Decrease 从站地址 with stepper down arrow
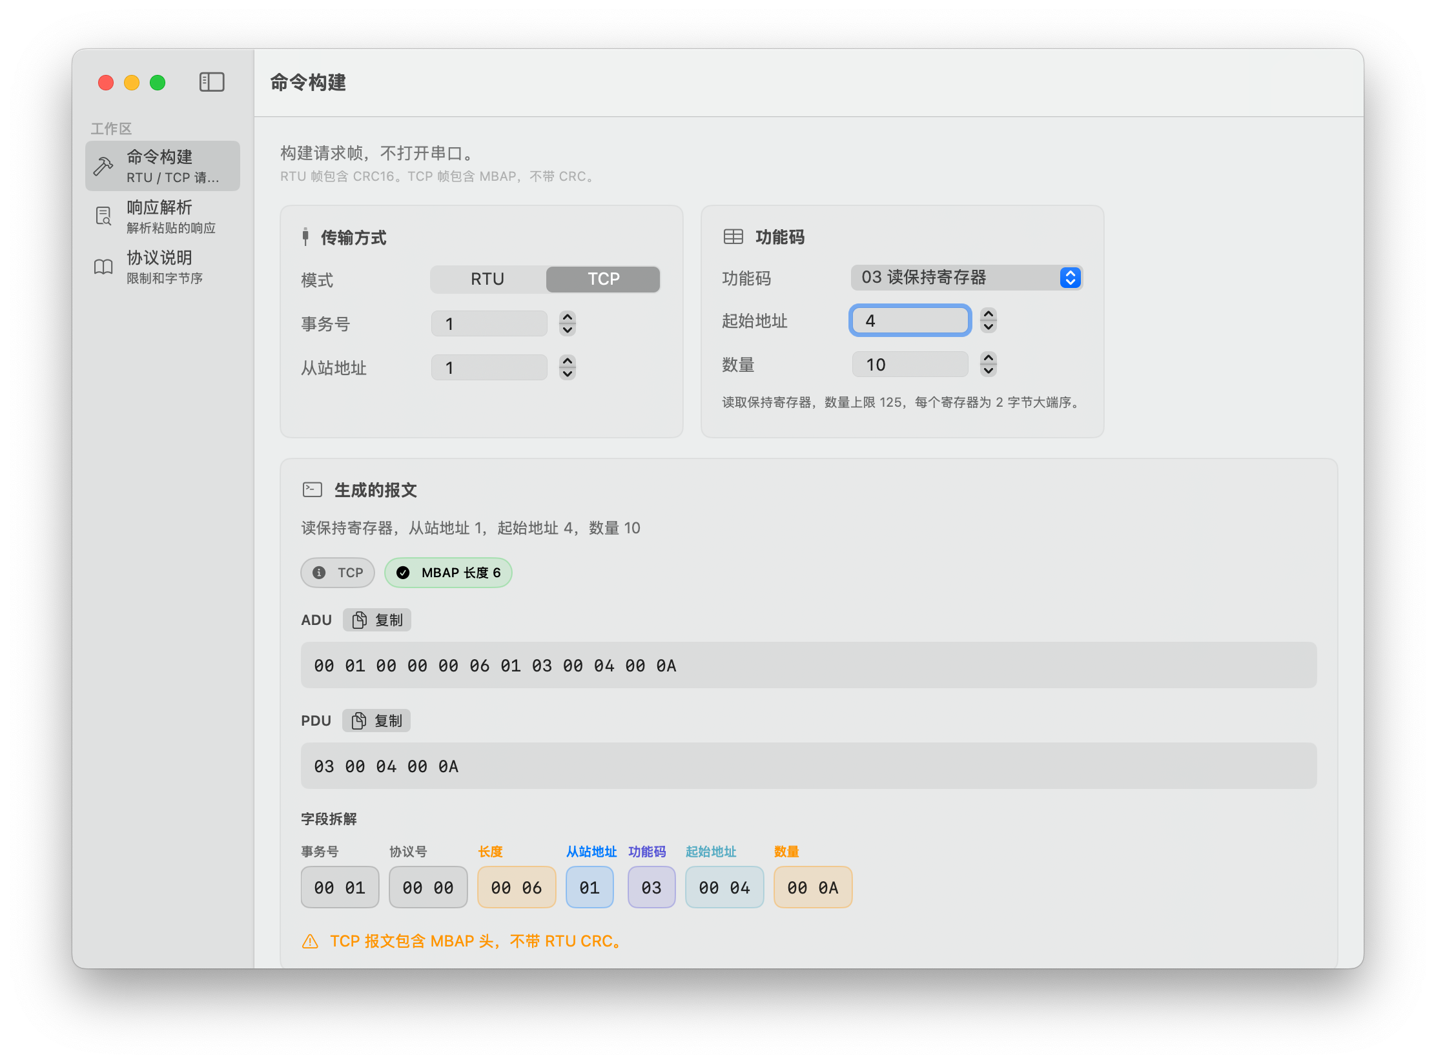 568,374
